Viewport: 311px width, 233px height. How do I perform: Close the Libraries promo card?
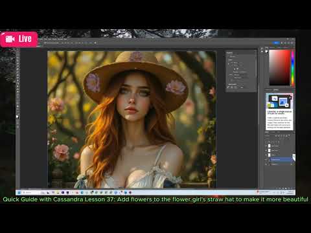point(290,98)
